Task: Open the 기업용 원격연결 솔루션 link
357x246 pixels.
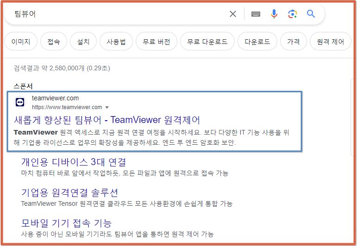Action: (69, 192)
